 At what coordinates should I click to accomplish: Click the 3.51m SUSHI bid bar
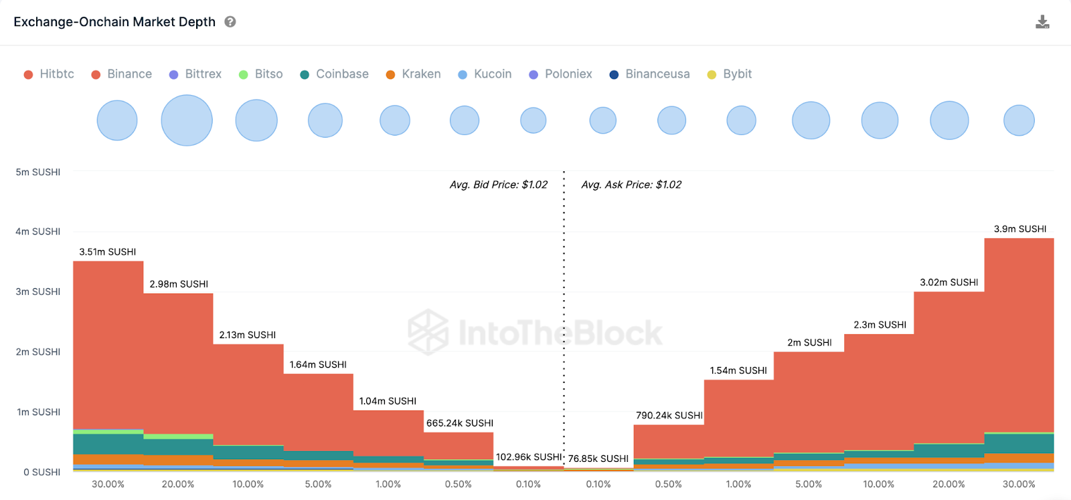(x=108, y=348)
